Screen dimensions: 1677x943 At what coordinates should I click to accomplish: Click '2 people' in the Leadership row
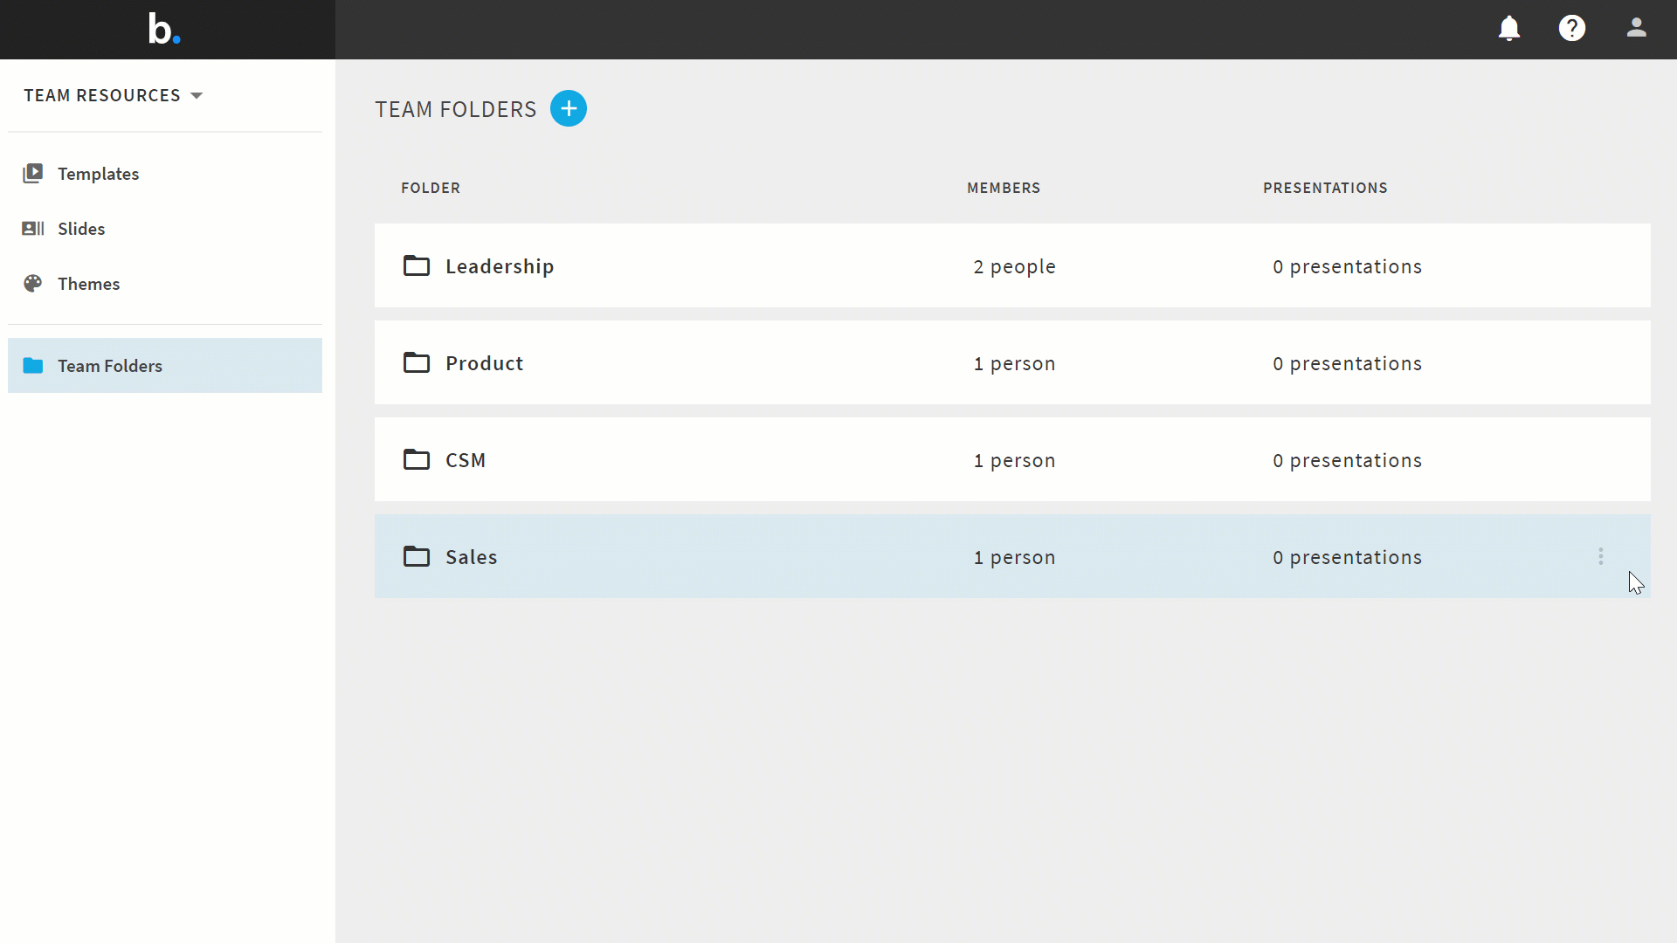click(x=1015, y=266)
